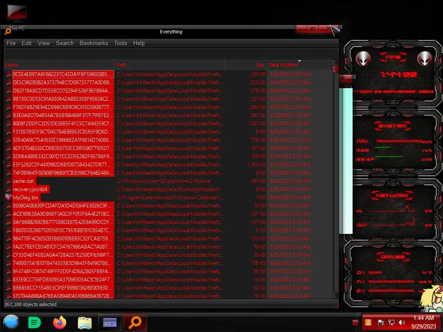The width and height of the screenshot is (443, 332).
Task: Click the 1,304 KB size cell
Action: [256, 165]
